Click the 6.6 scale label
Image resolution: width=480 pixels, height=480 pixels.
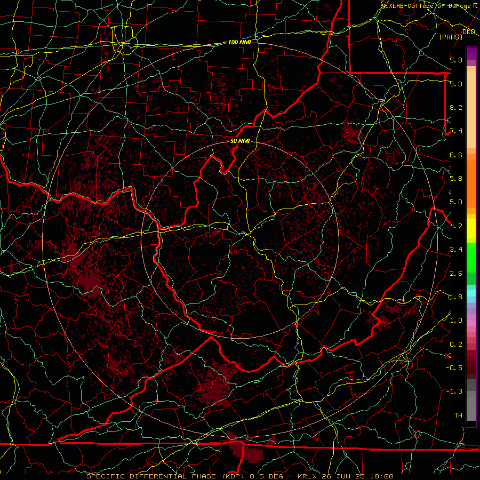point(456,155)
